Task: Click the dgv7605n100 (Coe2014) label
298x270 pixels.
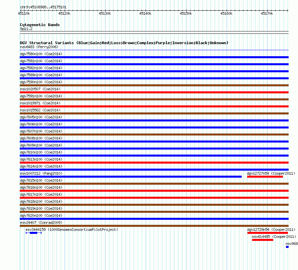Action: point(41,117)
